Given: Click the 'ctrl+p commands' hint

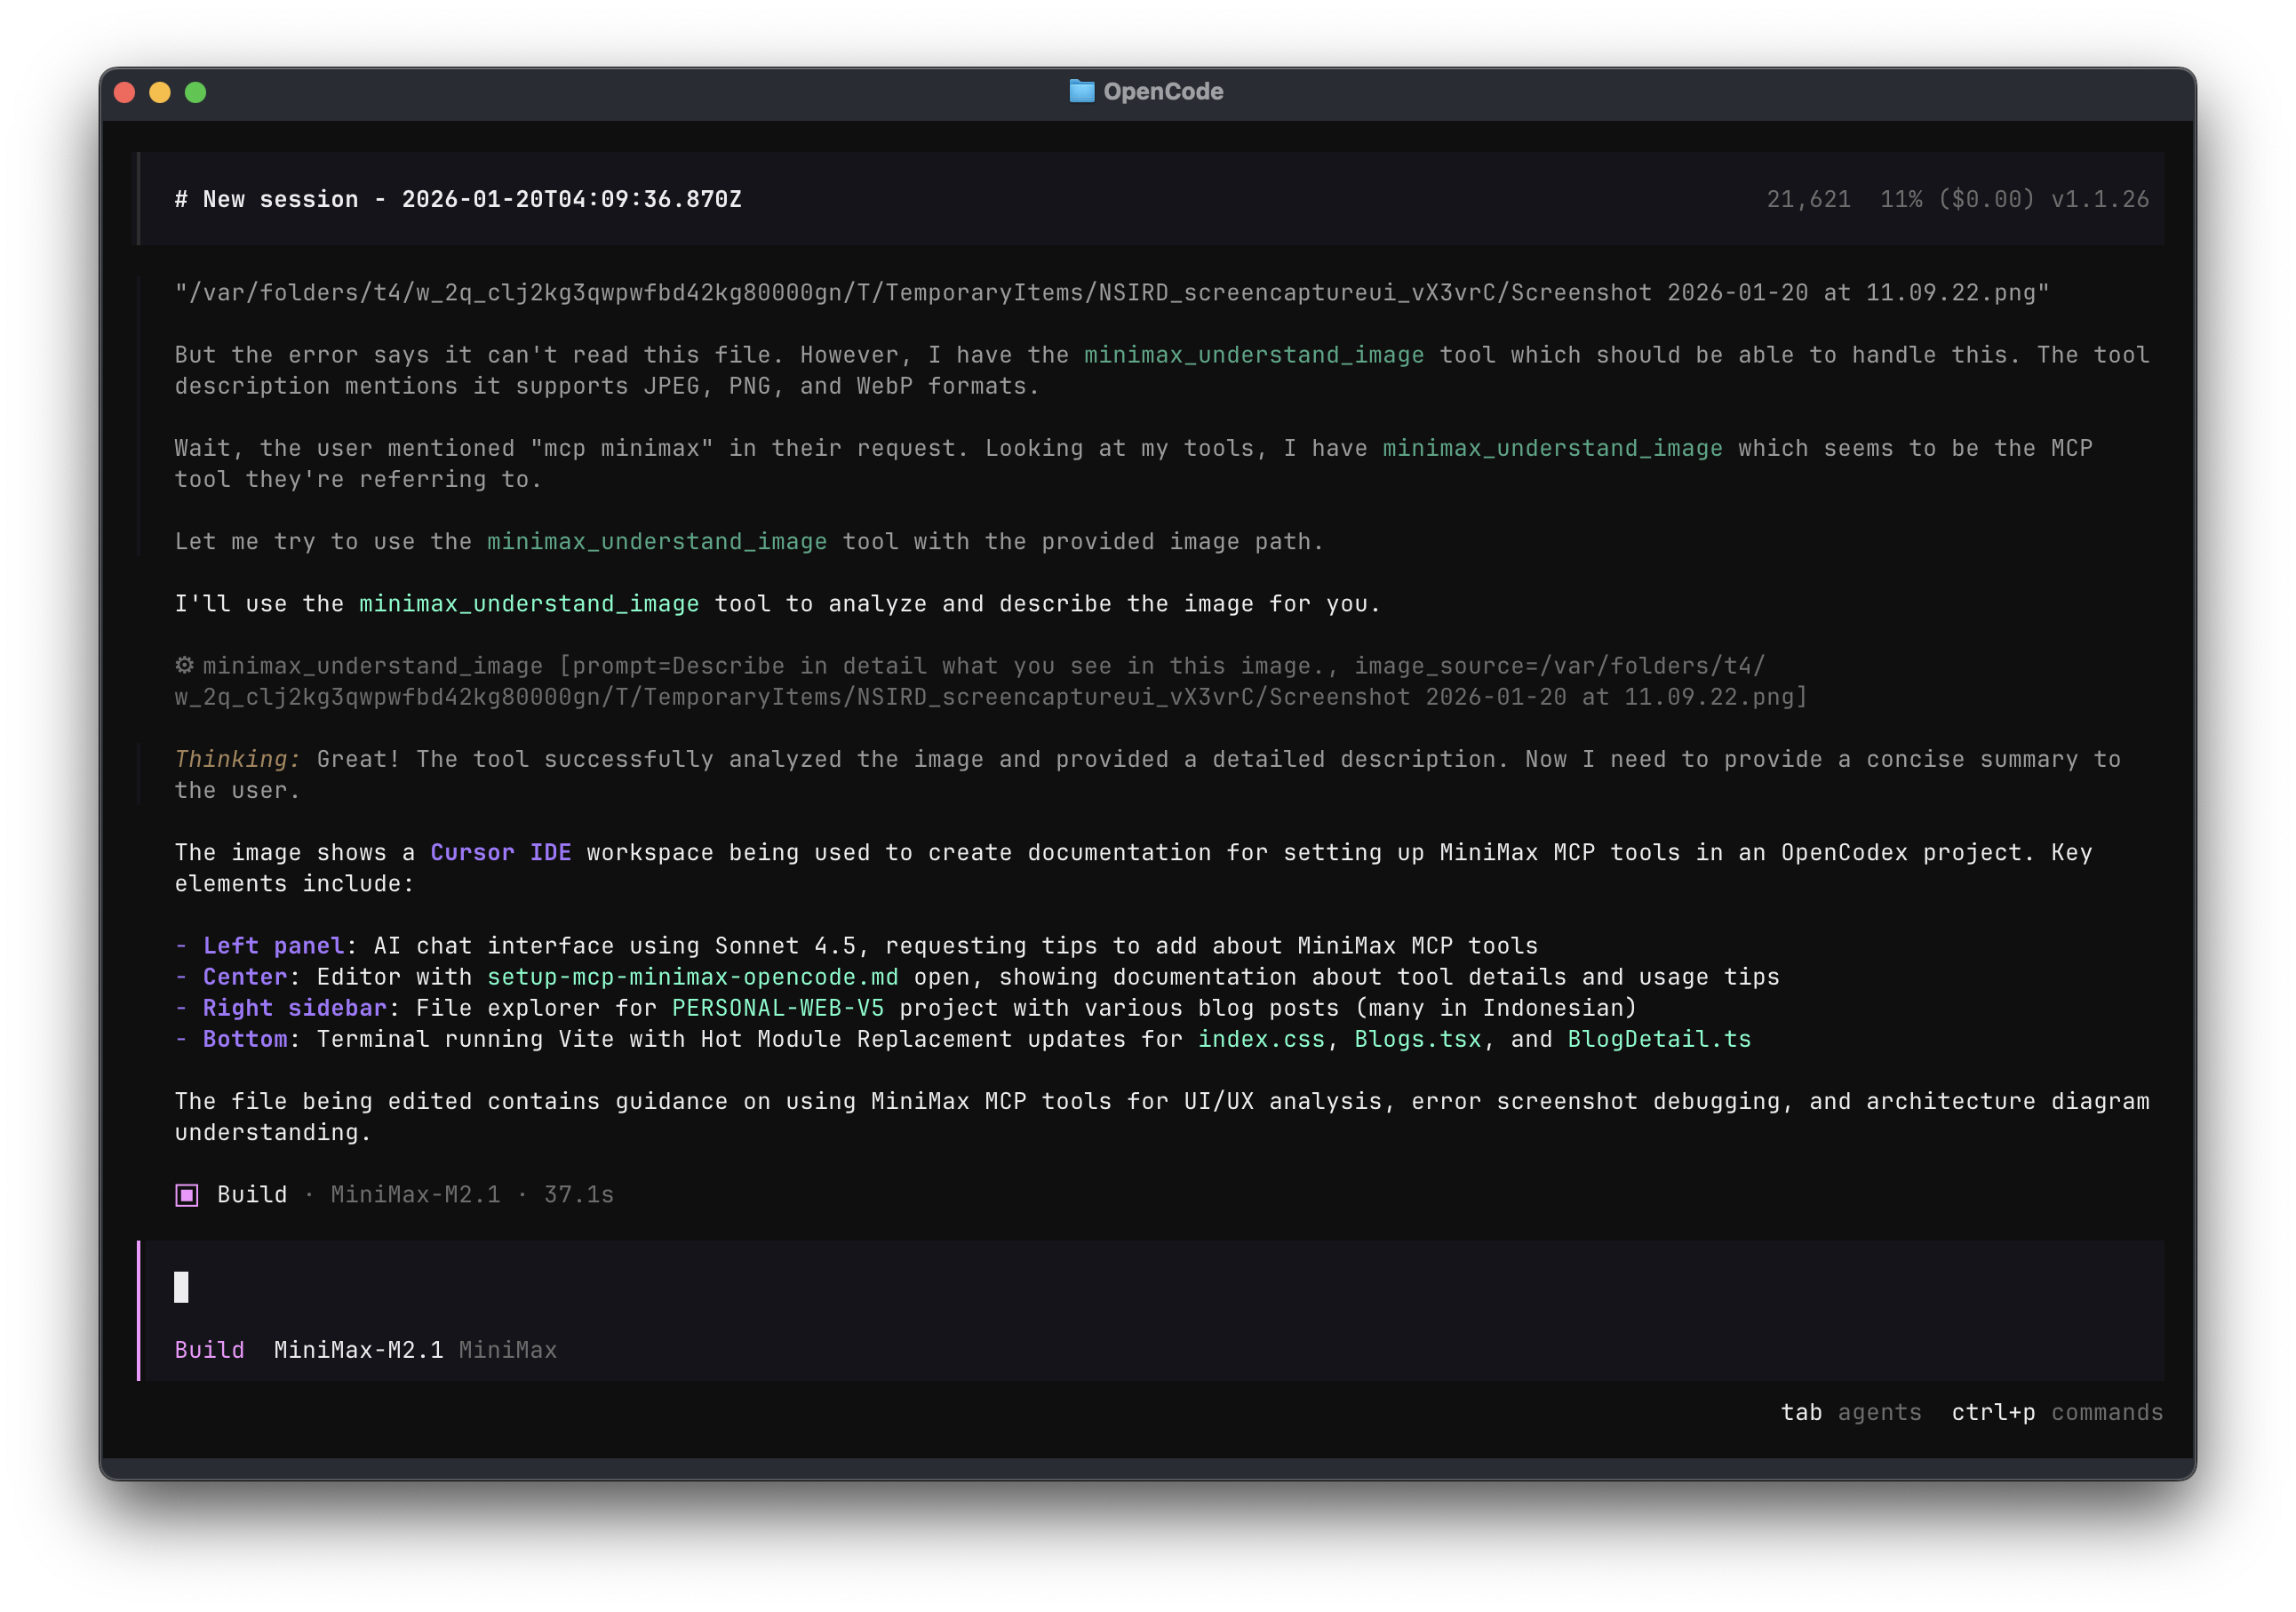Looking at the screenshot, I should click(x=2057, y=1412).
